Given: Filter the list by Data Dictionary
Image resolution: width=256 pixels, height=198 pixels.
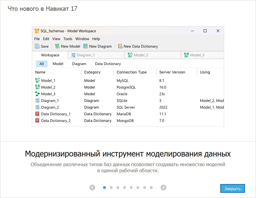Looking at the screenshot, I should [108, 64].
